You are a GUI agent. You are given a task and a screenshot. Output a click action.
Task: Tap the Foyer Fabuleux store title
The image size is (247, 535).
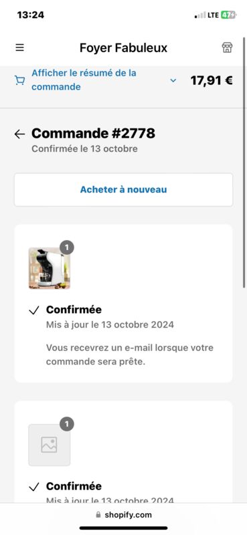click(x=123, y=47)
